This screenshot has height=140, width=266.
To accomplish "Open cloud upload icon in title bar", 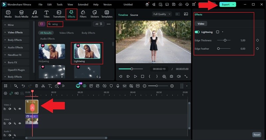I will click(x=180, y=4).
